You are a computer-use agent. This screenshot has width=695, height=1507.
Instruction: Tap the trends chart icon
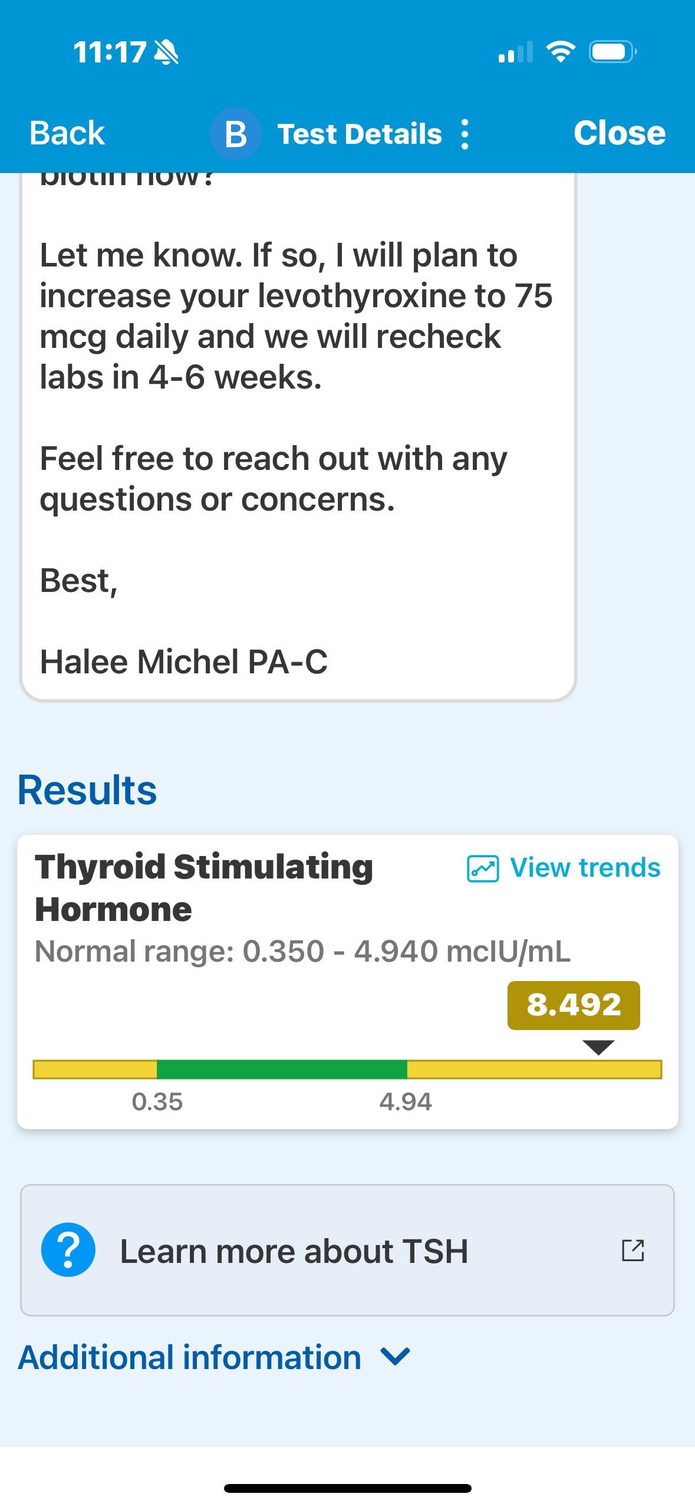[x=483, y=868]
